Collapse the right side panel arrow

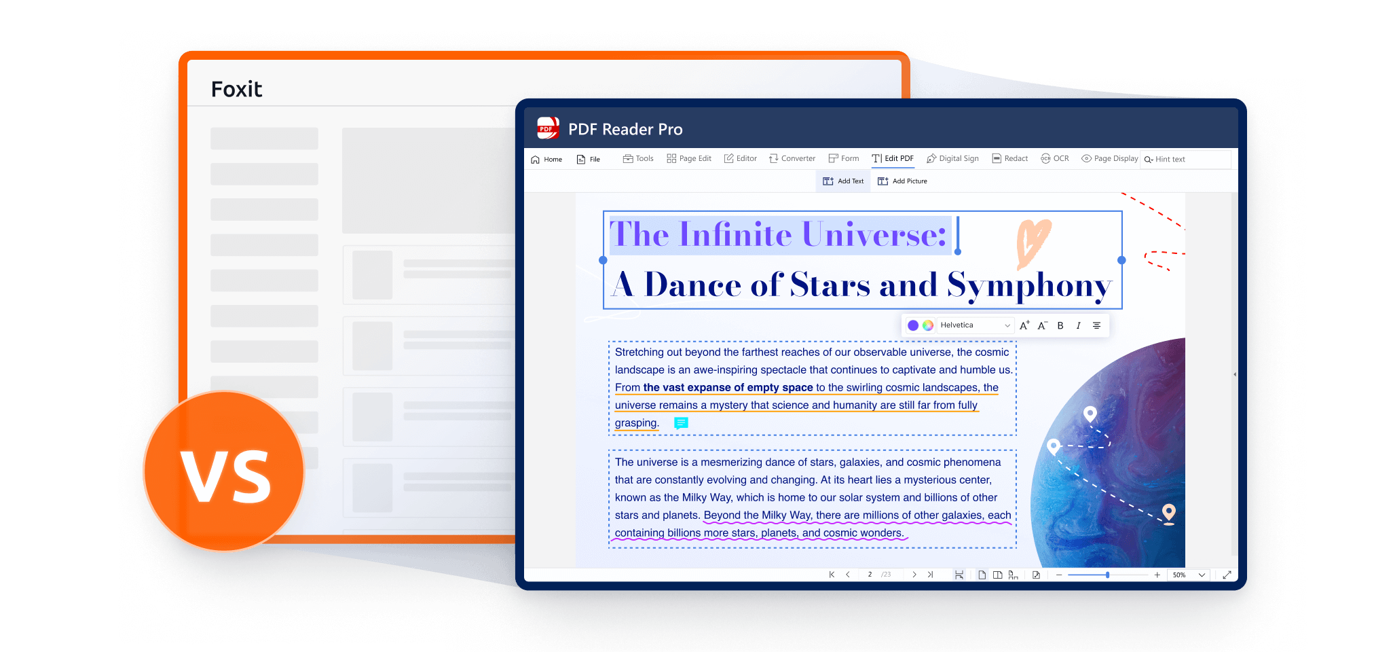click(1234, 374)
